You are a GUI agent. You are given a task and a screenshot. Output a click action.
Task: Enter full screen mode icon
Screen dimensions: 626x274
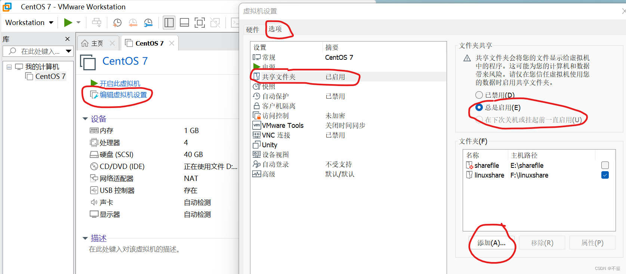click(200, 23)
